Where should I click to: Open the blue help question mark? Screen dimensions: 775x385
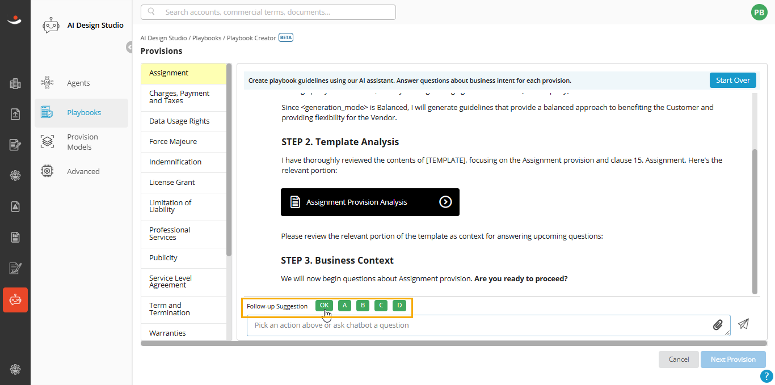click(x=766, y=376)
